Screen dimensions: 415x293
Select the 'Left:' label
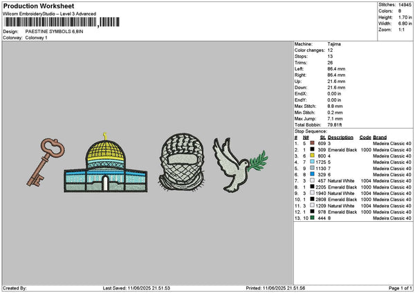pos(299,69)
